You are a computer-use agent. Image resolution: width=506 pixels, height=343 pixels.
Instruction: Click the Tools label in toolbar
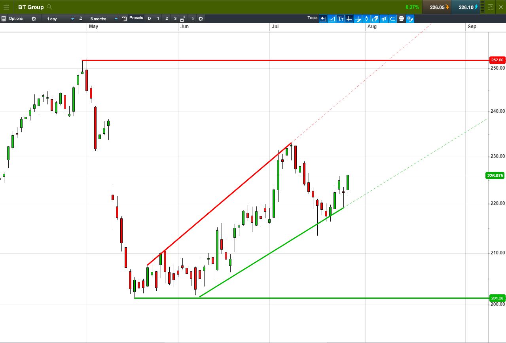pos(313,18)
